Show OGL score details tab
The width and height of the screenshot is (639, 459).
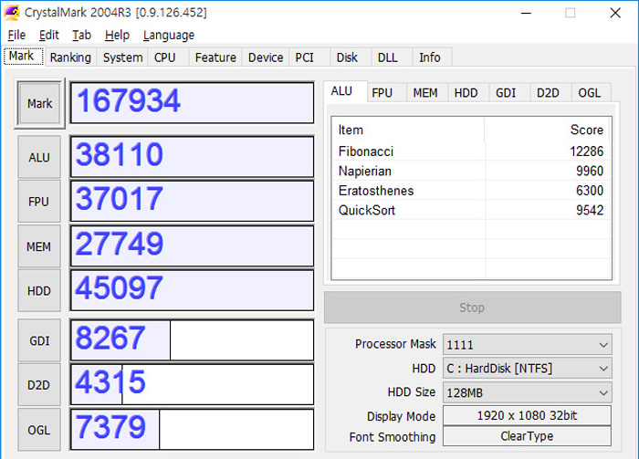point(590,93)
